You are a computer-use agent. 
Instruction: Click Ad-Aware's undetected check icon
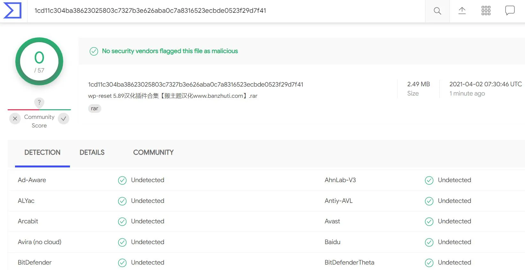point(122,181)
